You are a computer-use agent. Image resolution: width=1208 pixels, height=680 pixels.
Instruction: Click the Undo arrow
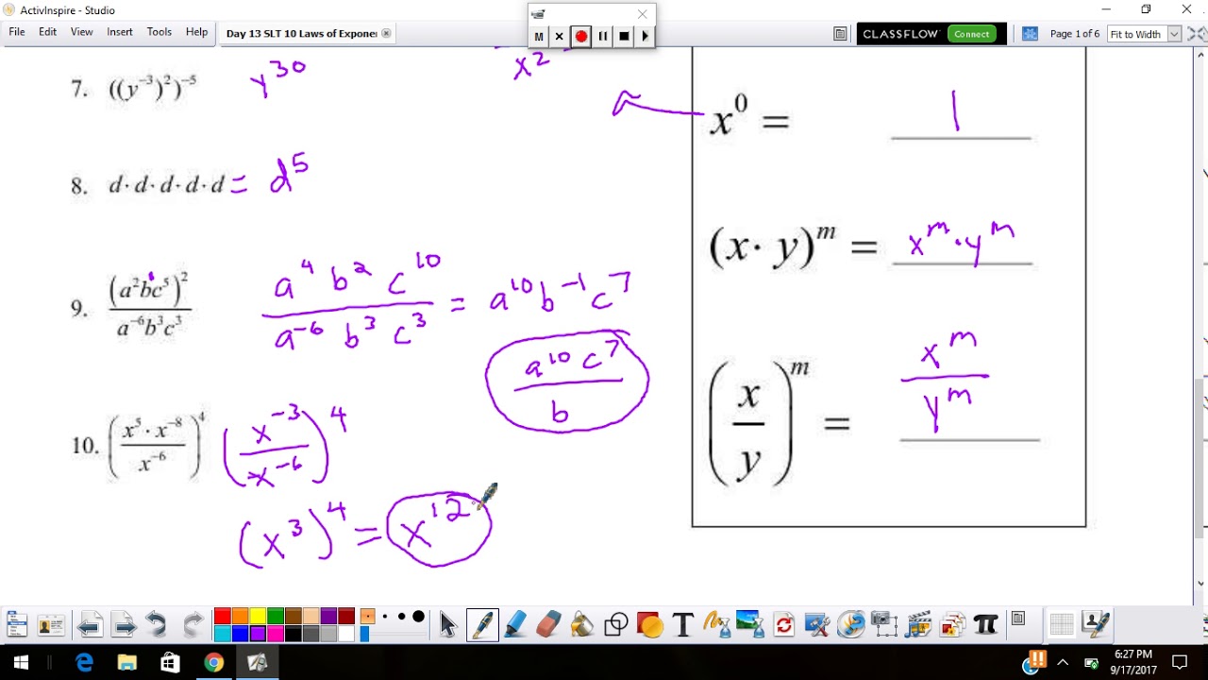[157, 624]
